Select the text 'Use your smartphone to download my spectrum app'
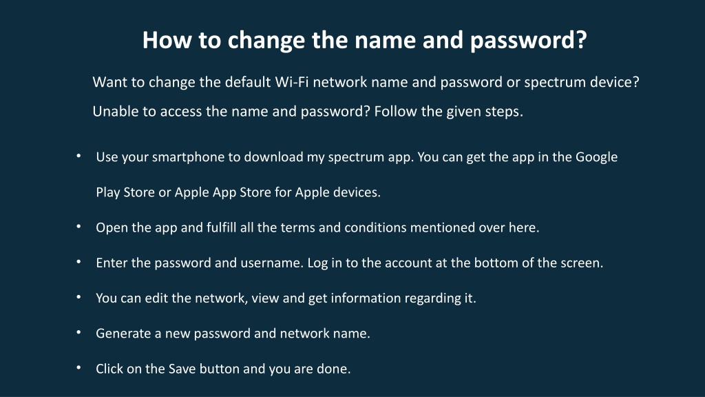Viewport: 705px width, 397px height. pyautogui.click(x=255, y=157)
